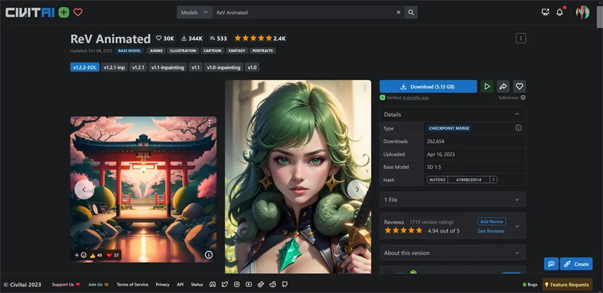The image size is (603, 293).
Task: Select version v1.0
Action: click(x=252, y=67)
